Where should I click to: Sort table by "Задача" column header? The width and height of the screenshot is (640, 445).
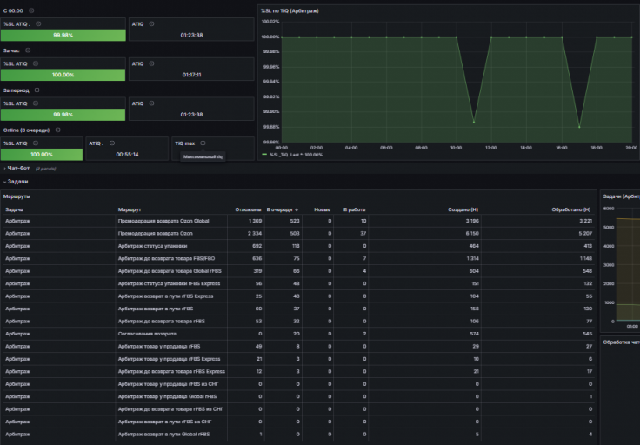tap(14, 209)
